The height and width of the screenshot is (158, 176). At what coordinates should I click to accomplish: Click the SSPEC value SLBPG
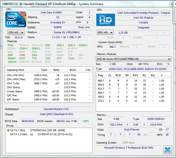58,27
